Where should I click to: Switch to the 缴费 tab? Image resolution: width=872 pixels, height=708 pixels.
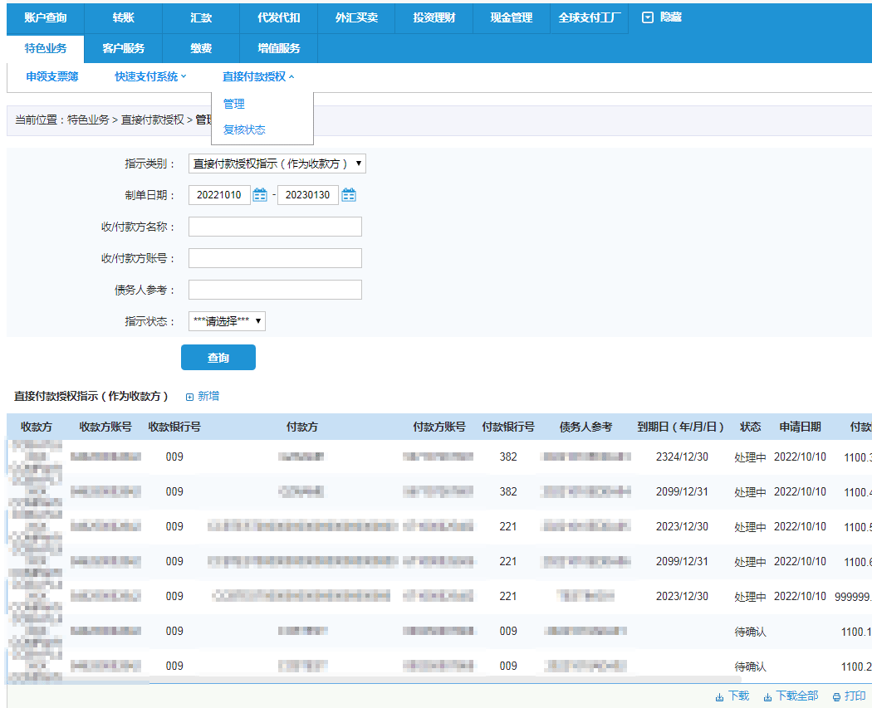pos(201,48)
